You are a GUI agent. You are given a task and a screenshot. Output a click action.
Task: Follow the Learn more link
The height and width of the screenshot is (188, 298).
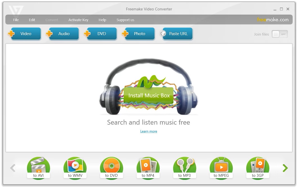click(x=149, y=131)
